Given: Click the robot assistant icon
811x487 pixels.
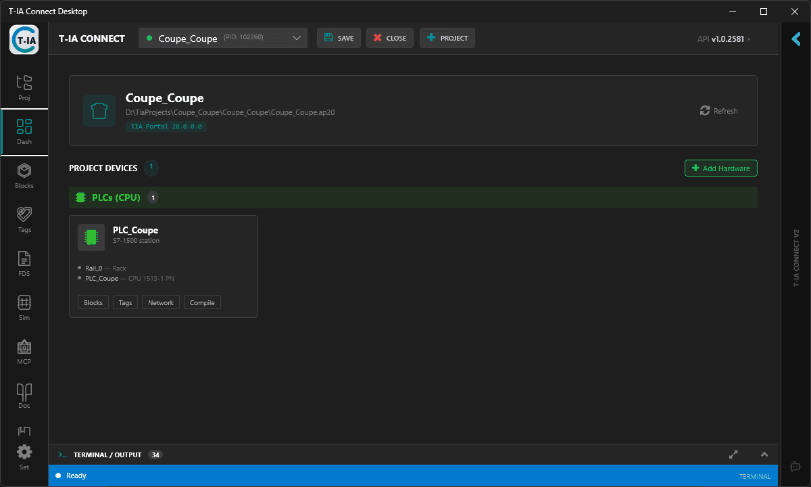Looking at the screenshot, I should tap(795, 466).
